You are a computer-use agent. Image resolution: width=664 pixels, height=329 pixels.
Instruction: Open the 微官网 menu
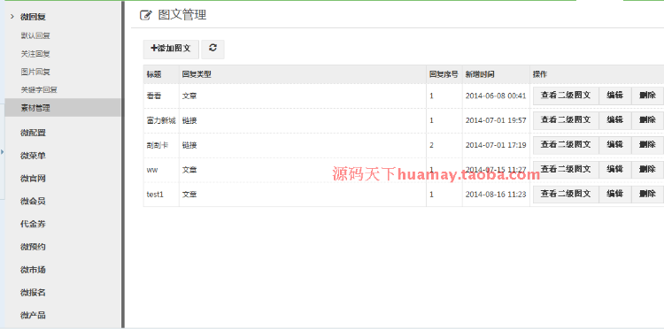[33, 179]
